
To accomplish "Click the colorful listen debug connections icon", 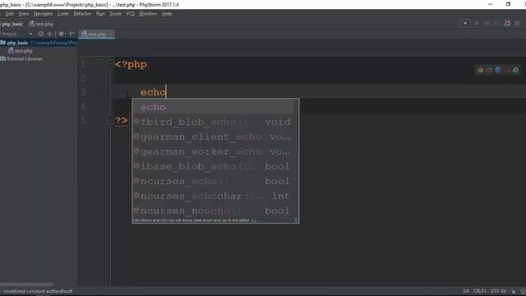I will 507,23.
